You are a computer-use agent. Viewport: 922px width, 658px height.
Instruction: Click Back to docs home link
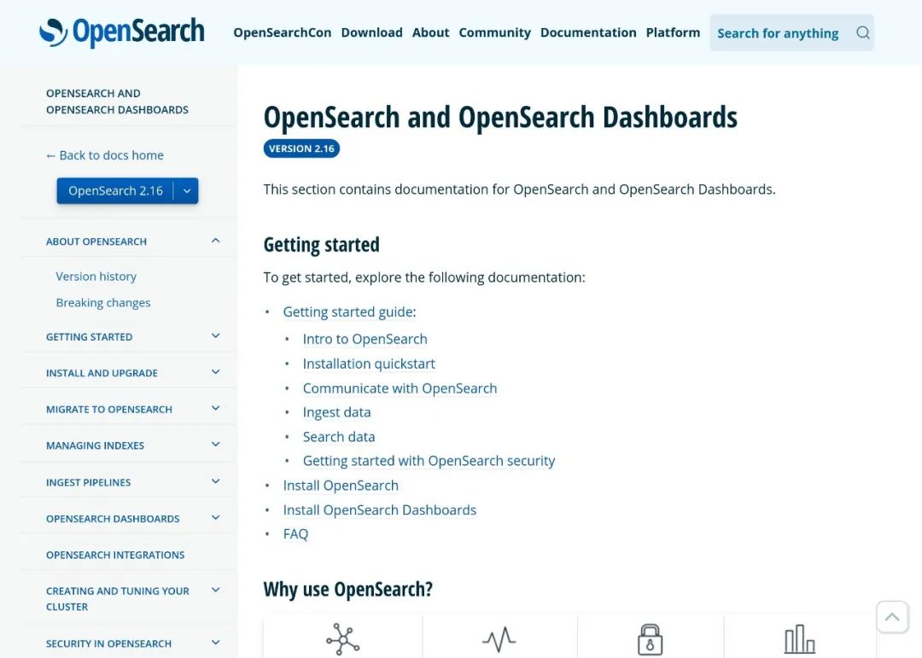(x=105, y=155)
